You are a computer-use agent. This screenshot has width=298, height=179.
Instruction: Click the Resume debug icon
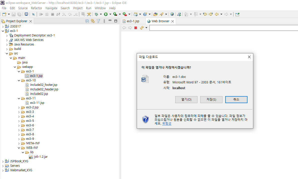click(41, 14)
